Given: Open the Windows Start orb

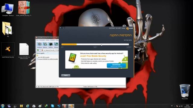Looking at the screenshot, I should 3,106.
